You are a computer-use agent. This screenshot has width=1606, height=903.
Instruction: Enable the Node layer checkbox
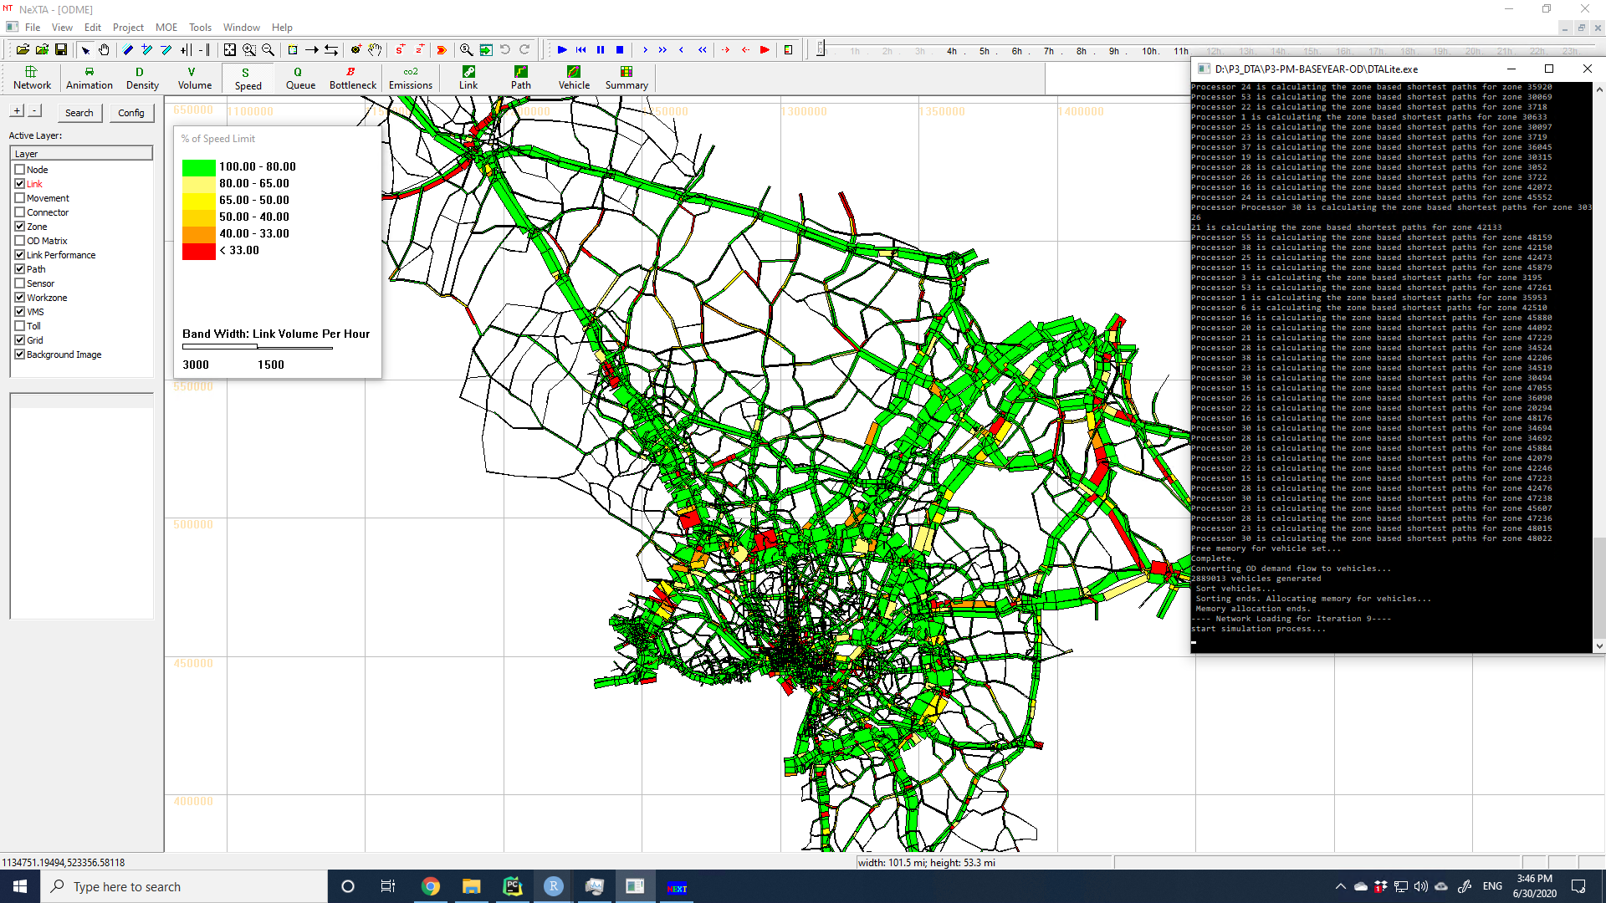pyautogui.click(x=20, y=170)
